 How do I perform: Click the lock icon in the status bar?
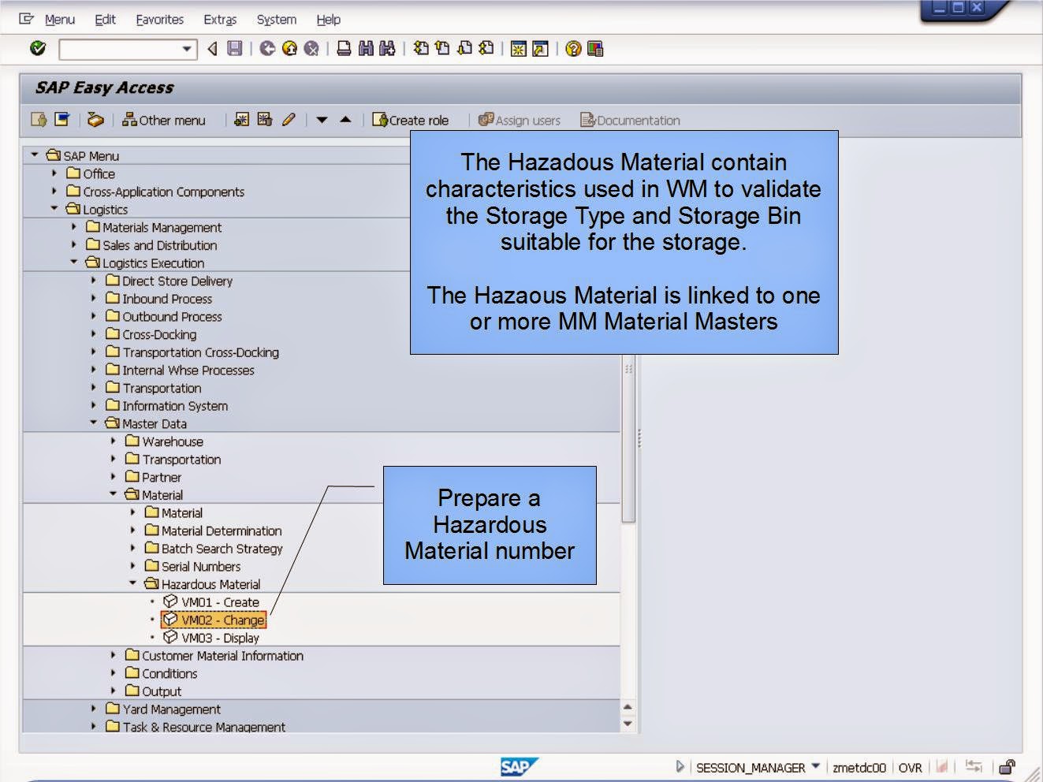(1007, 767)
